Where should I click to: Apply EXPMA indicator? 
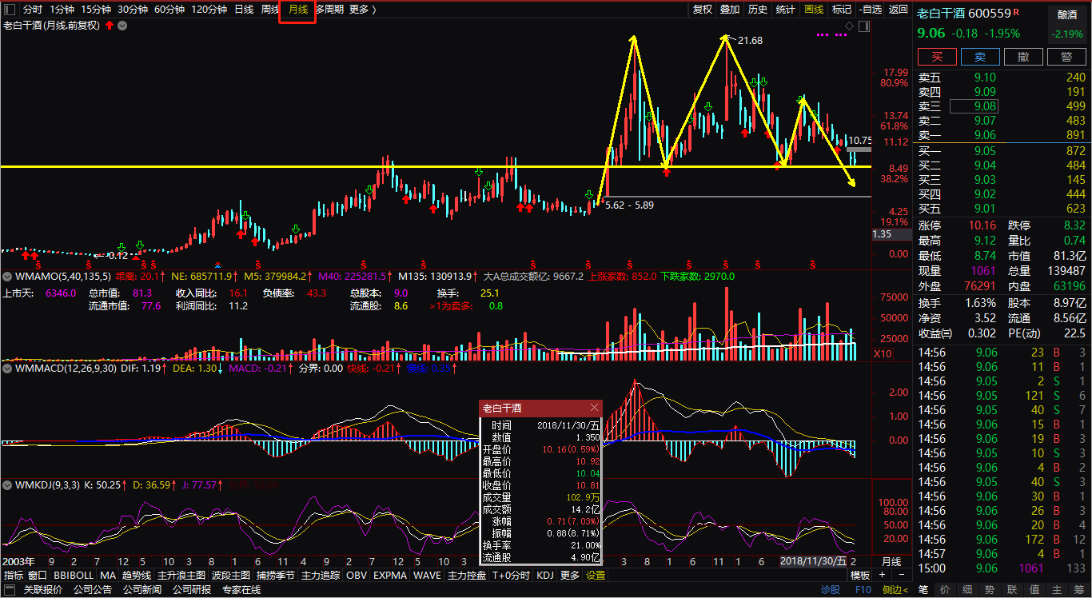coord(390,575)
